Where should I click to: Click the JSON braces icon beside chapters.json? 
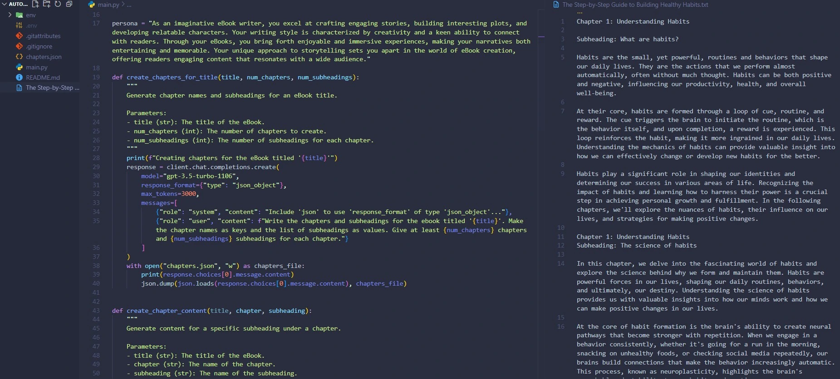pyautogui.click(x=19, y=57)
